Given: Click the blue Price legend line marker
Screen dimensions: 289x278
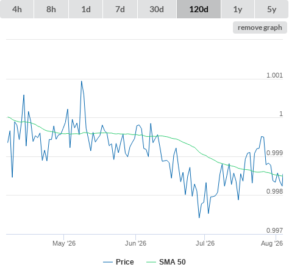Looking at the screenshot, I should (x=108, y=262).
